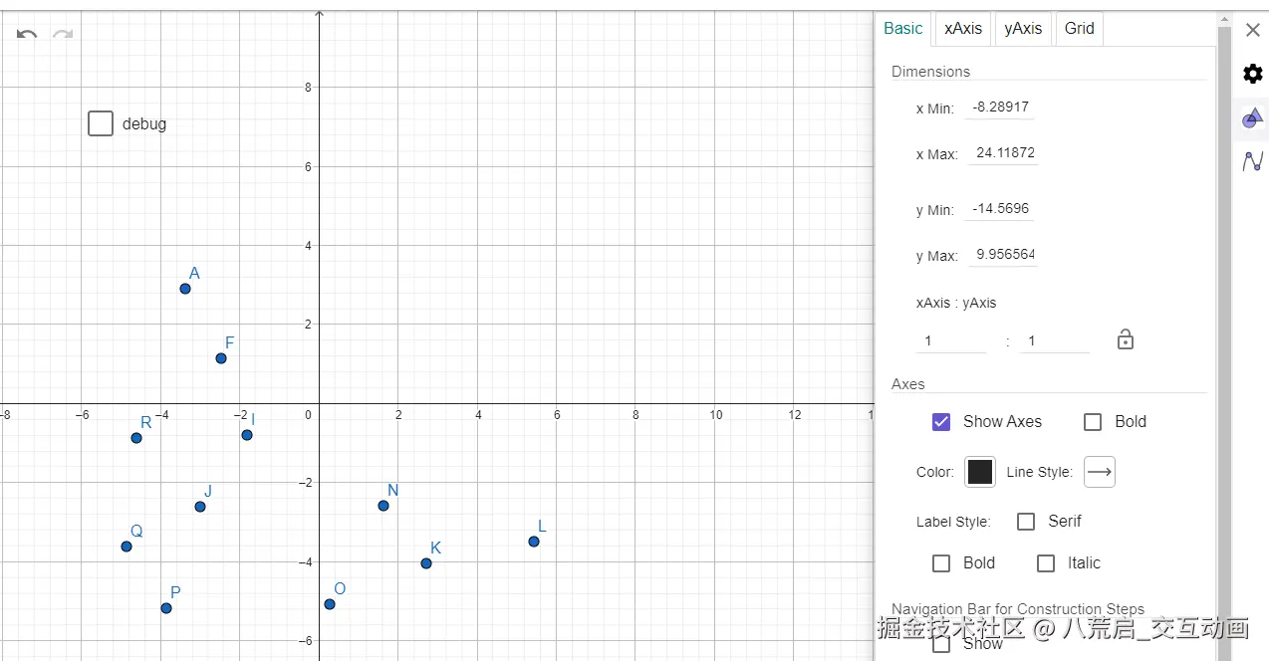This screenshot has width=1269, height=661.
Task: Select point L on the graph
Action: point(534,542)
